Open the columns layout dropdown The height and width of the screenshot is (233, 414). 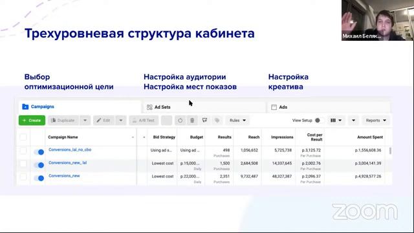tap(336, 120)
